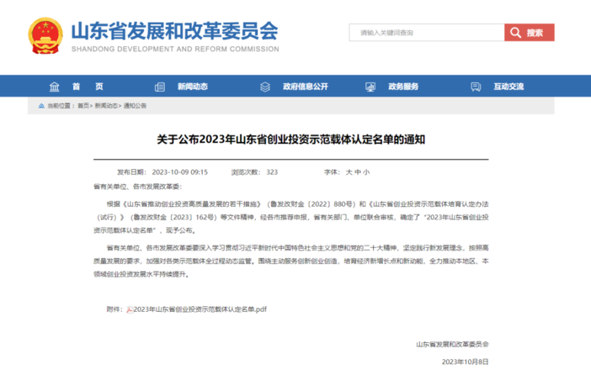Select 政务服务 in the navigation bar
This screenshot has width=591, height=380.
click(x=403, y=87)
